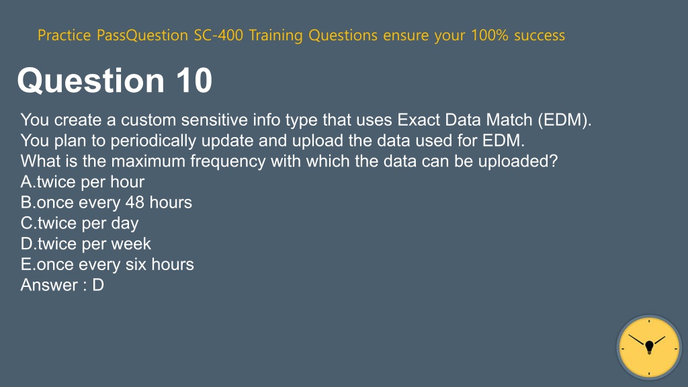Click the periodically update and upload sentence
The width and height of the screenshot is (688, 387).
coord(273,140)
